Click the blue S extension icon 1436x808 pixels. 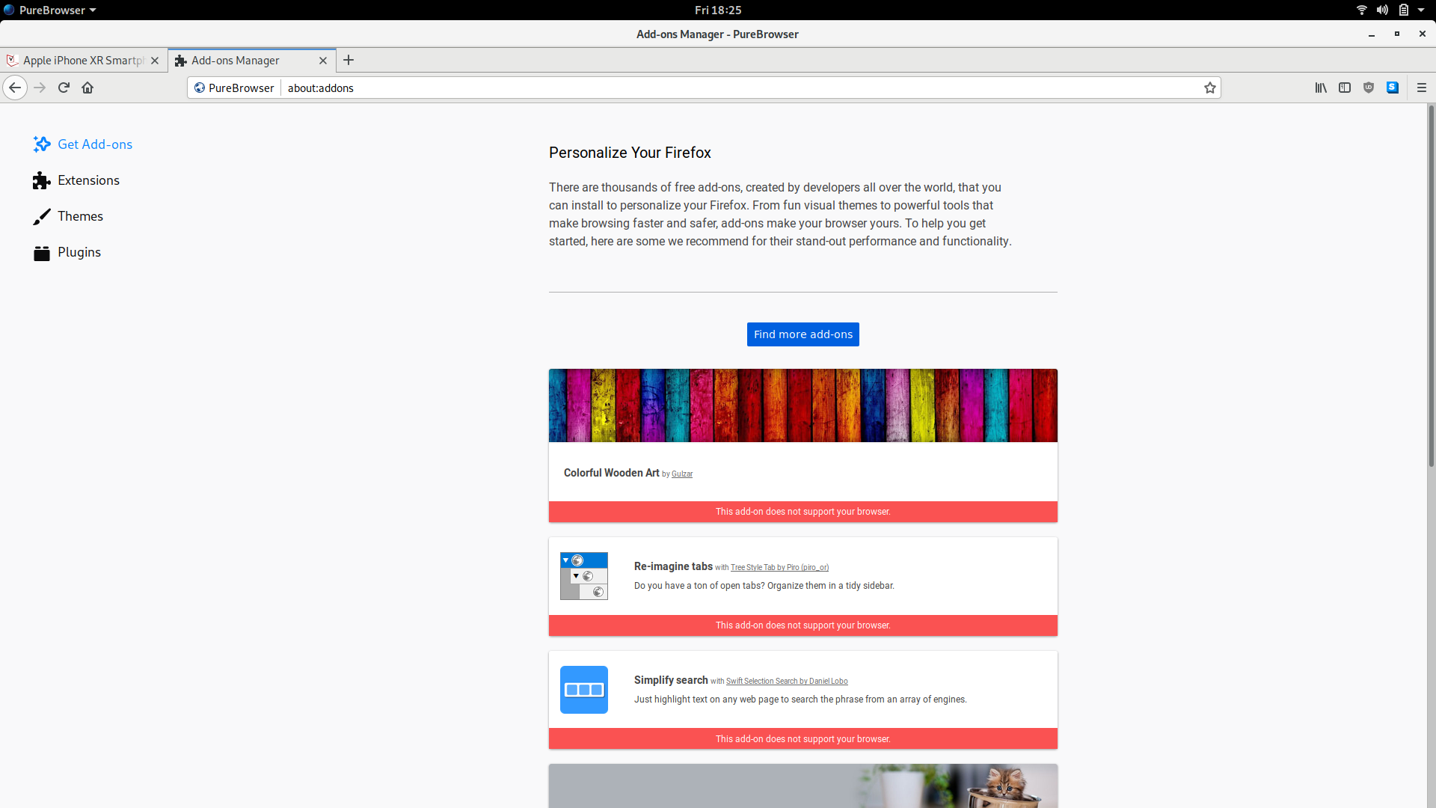1393,88
